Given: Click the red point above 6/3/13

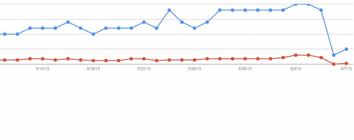Looking at the screenshot, I should 296,55.
